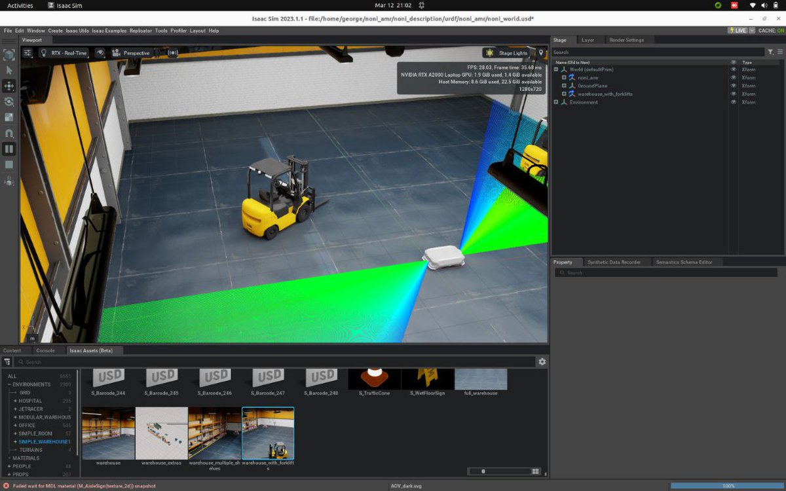
Task: Toggle visibility of GroundPlane
Action: click(x=733, y=86)
